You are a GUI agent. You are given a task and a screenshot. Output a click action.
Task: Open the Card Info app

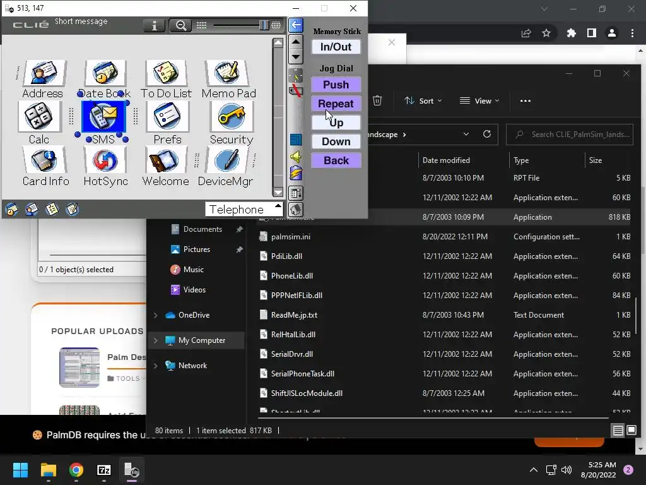click(x=45, y=167)
